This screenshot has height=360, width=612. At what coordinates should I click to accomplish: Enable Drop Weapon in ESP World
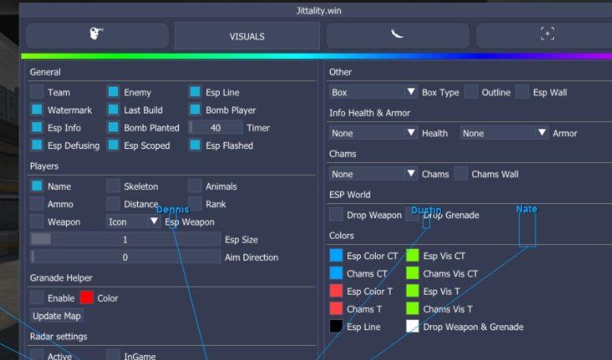pos(336,215)
